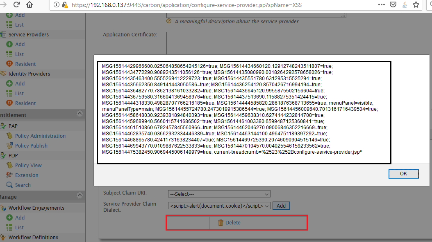
Task: Click the List icon under Workflow Engagements
Action: coord(9,227)
